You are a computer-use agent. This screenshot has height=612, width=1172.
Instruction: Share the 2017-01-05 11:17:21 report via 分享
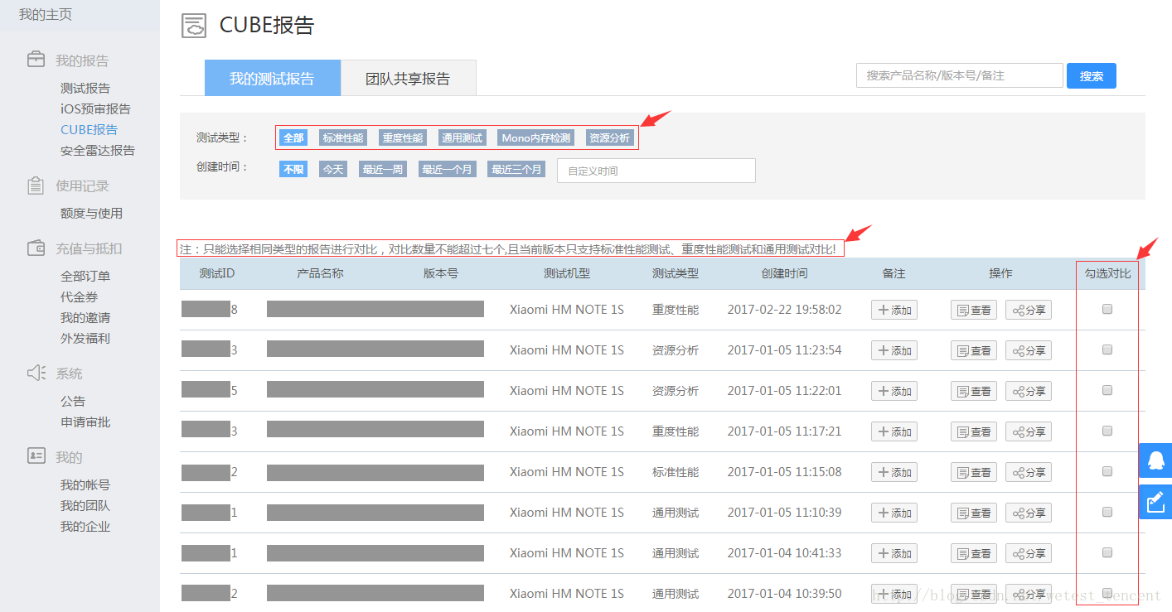pos(1029,431)
